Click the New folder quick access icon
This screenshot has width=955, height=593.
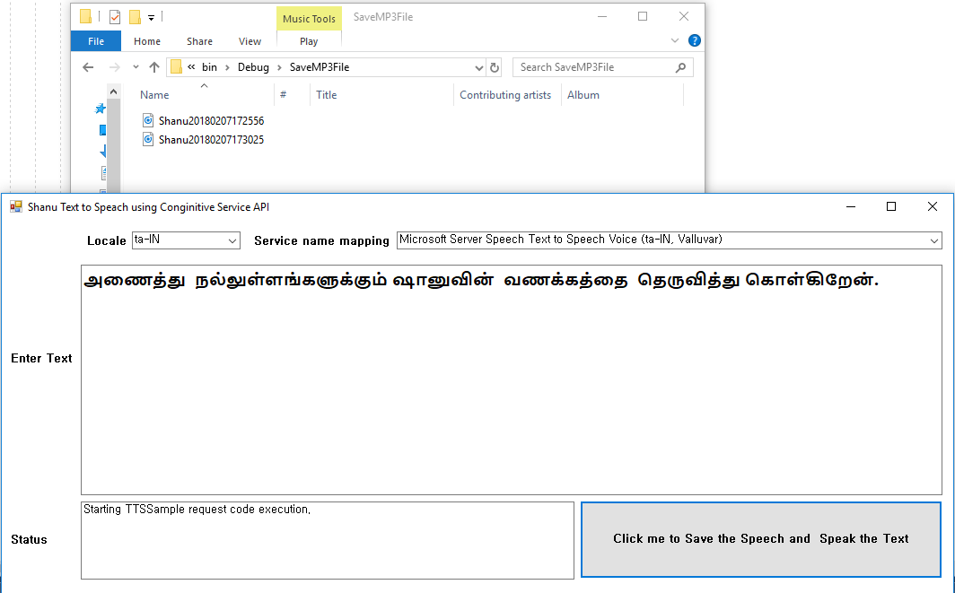136,17
